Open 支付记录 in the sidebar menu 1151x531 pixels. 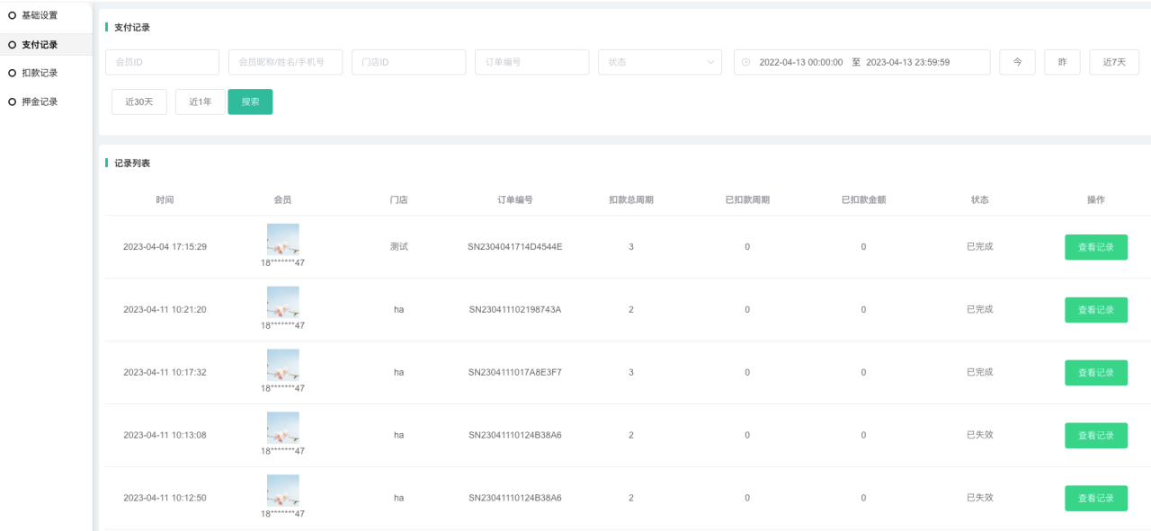click(x=40, y=44)
